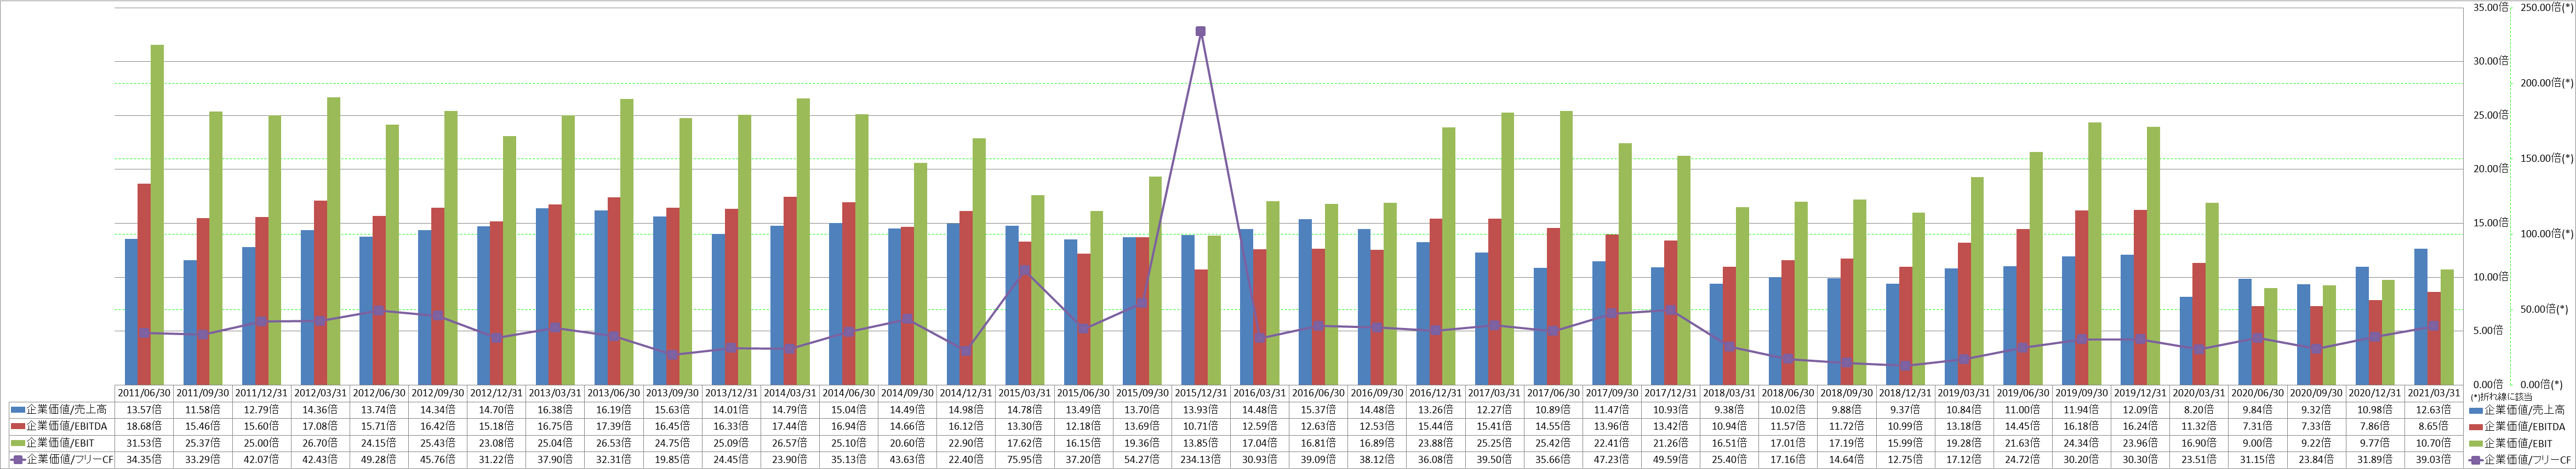Click the 54.27倍 free CF cell

(x=1142, y=460)
